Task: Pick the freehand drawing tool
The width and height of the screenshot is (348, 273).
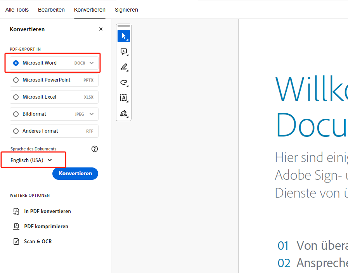Action: 124,82
